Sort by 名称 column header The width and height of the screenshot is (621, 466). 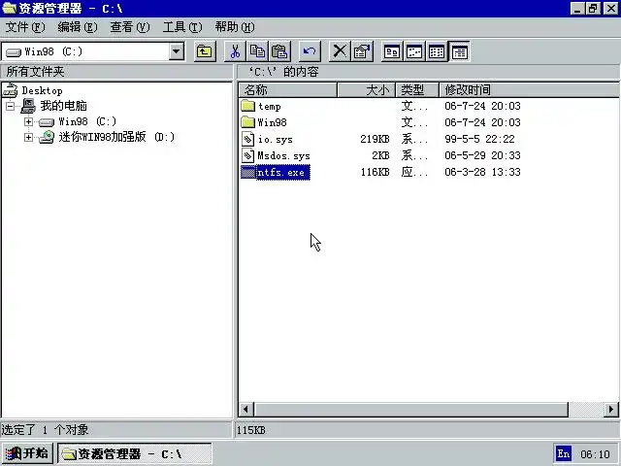click(288, 90)
